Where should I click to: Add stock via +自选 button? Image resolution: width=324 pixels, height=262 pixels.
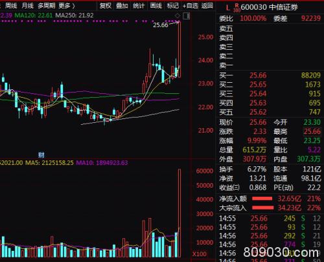point(191,6)
